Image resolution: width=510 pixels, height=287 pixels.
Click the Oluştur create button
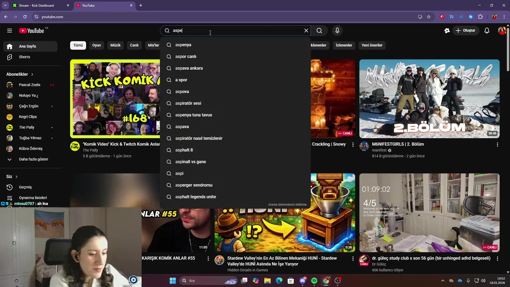tap(465, 31)
